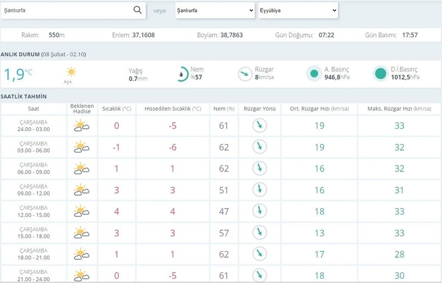Screen dimensions: 442x283
Task: Click weather icon for 24.00 - 03.00 row
Action: point(81,126)
